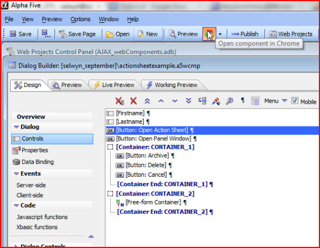Open the Help menu
This screenshot has width=320, height=248.
(x=133, y=19)
